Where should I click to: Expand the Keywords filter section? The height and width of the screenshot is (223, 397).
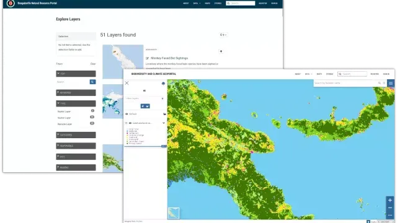[x=76, y=92]
